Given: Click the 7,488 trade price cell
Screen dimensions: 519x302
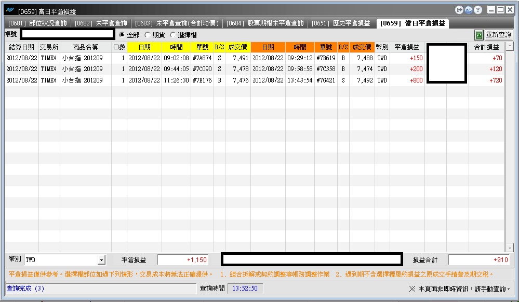Looking at the screenshot, I should click(362, 58).
